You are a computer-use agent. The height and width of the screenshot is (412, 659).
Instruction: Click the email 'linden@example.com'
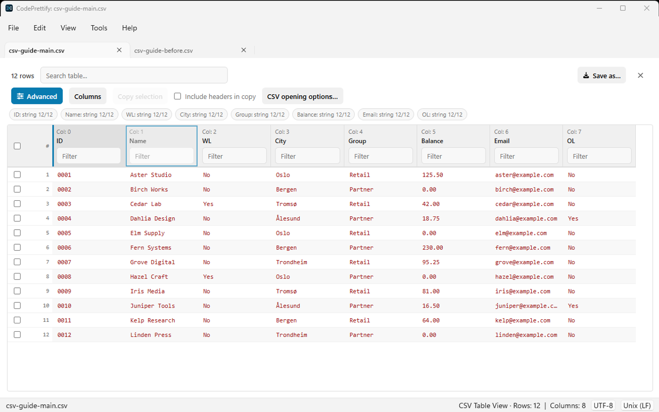point(526,335)
